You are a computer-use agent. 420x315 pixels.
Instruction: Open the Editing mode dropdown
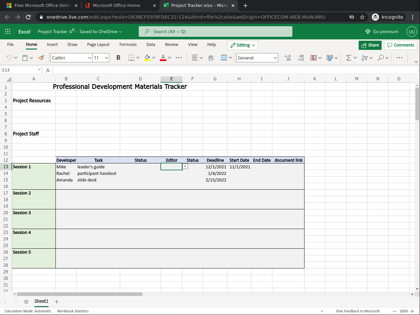[x=242, y=45]
